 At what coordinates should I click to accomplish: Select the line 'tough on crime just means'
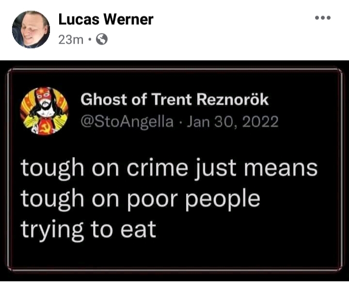(x=169, y=169)
